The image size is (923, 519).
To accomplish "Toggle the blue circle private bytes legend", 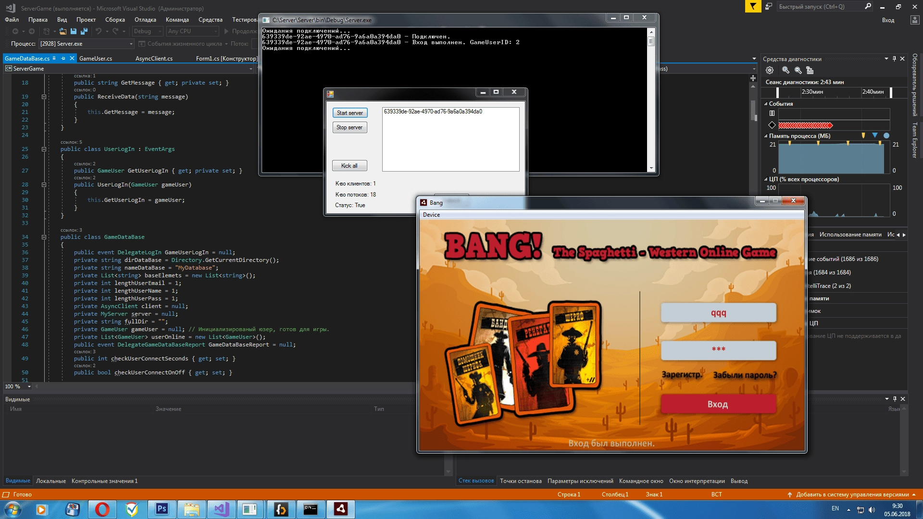I will [886, 136].
